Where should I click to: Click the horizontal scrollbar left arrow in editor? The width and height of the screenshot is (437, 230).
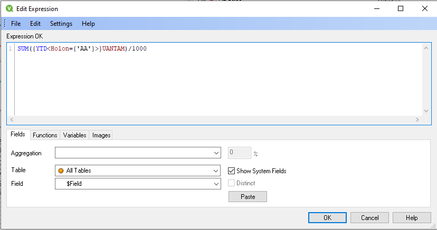pos(12,119)
